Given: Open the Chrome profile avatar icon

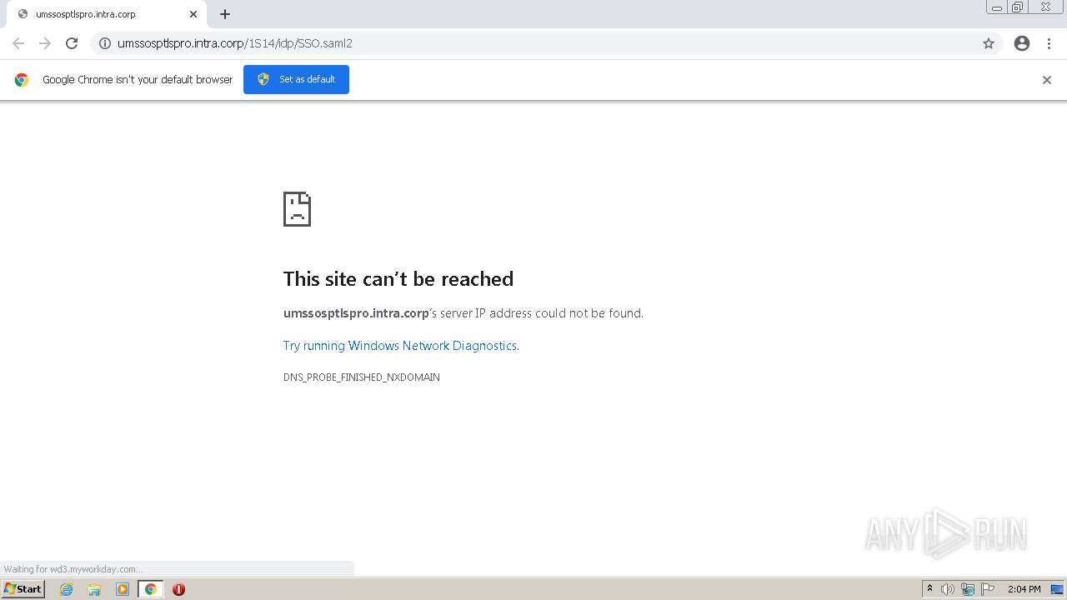Looking at the screenshot, I should pos(1022,43).
